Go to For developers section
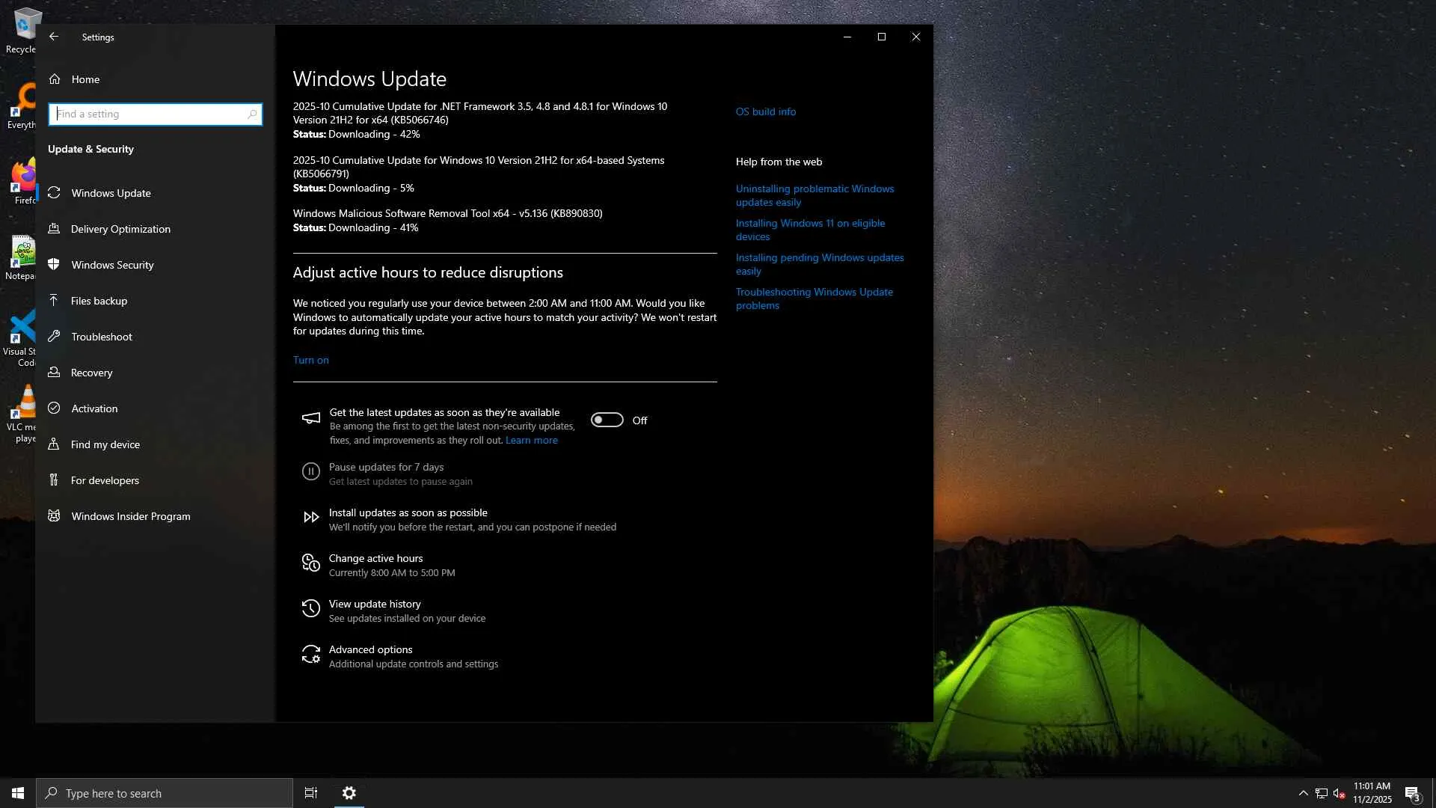This screenshot has height=808, width=1436. tap(105, 480)
